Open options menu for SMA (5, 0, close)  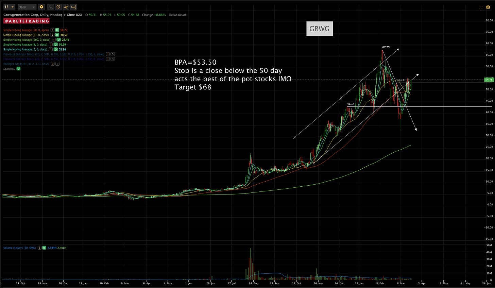point(51,49)
